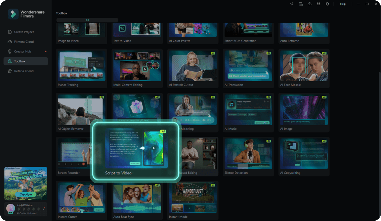Open the AI Color Palette tool

193,33
